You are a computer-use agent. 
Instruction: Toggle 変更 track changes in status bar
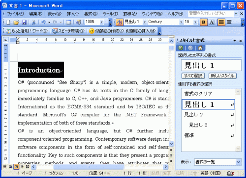pos(167,173)
